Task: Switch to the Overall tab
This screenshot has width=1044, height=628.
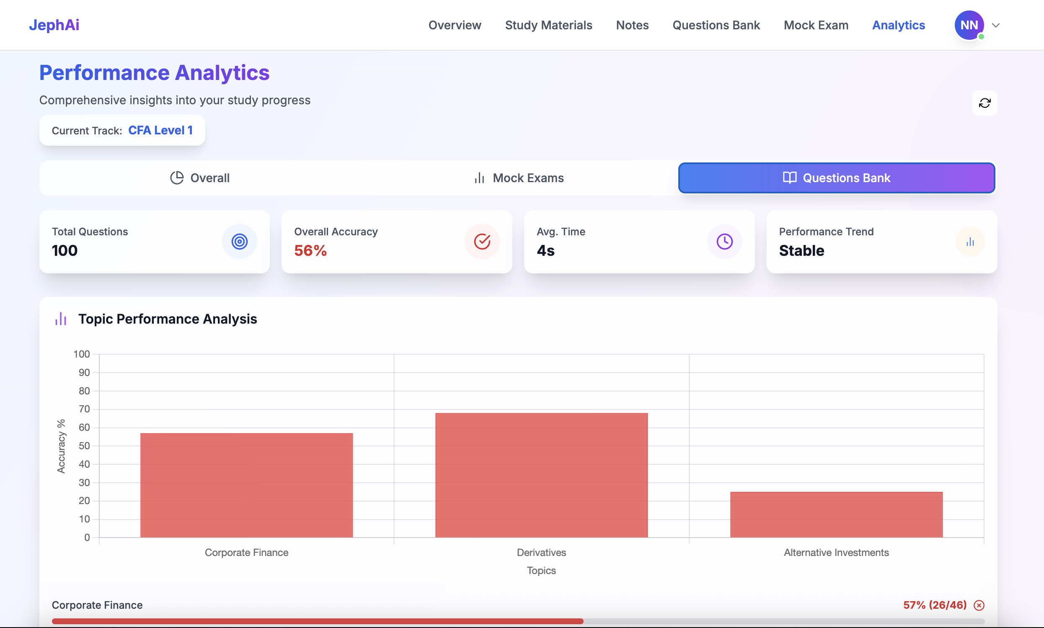Action: pos(199,178)
